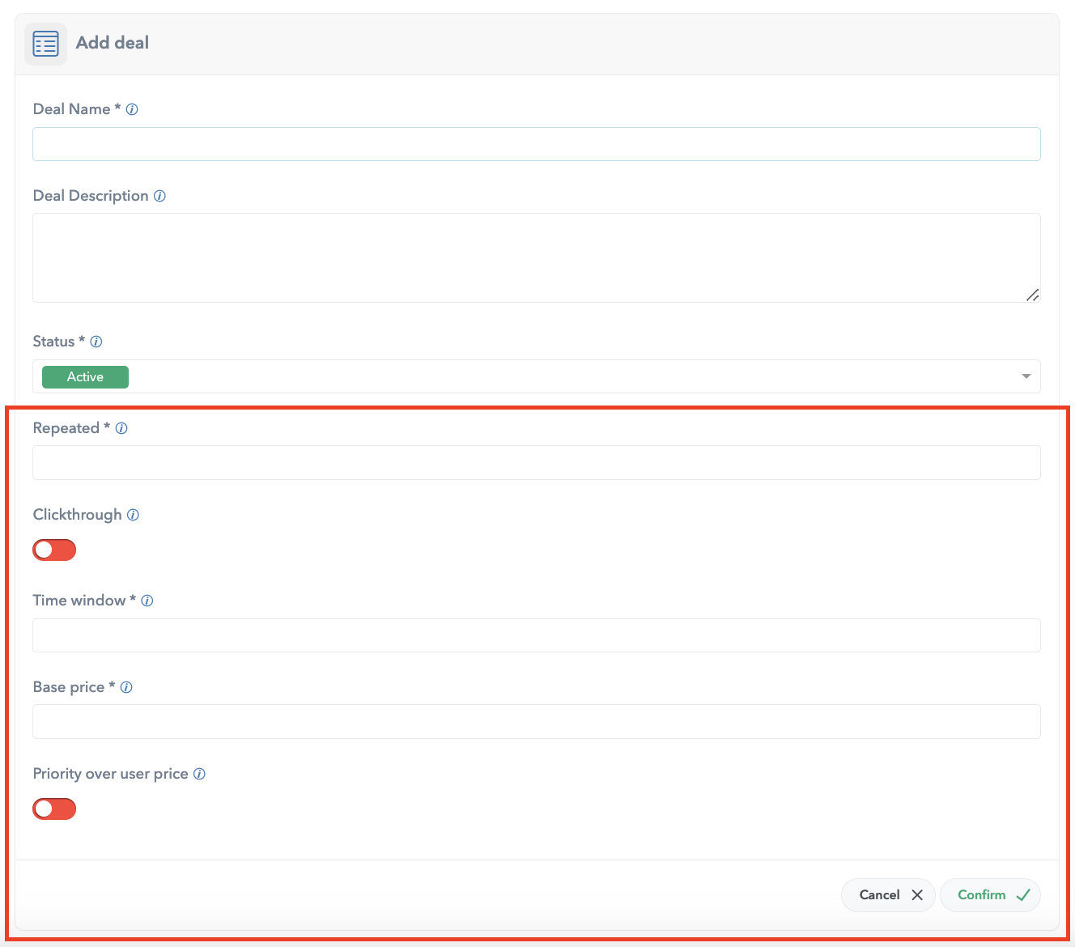Focus the Base price input field

coord(537,722)
